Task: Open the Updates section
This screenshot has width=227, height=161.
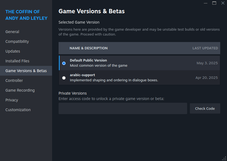Action: point(13,51)
